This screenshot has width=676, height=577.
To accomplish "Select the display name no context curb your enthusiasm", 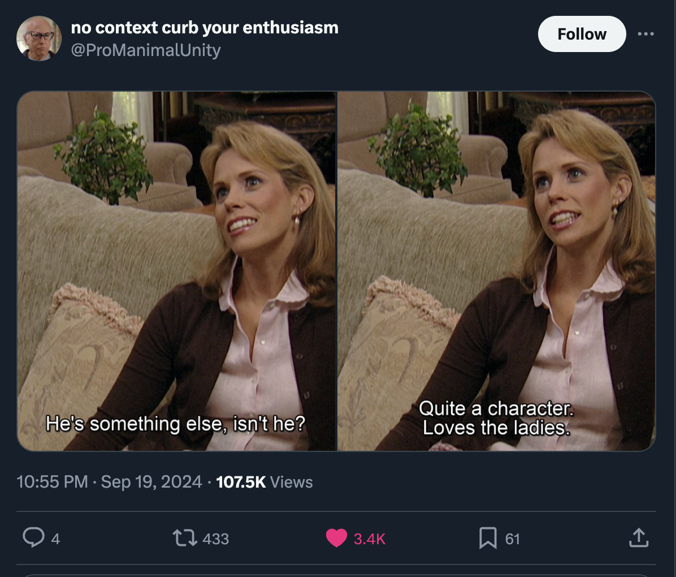I will pyautogui.click(x=203, y=27).
